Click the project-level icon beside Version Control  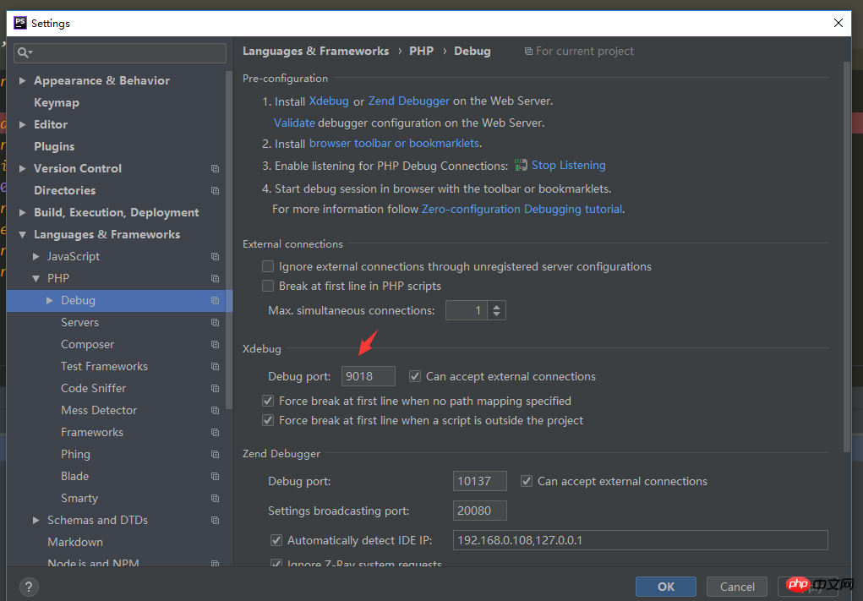click(x=216, y=168)
